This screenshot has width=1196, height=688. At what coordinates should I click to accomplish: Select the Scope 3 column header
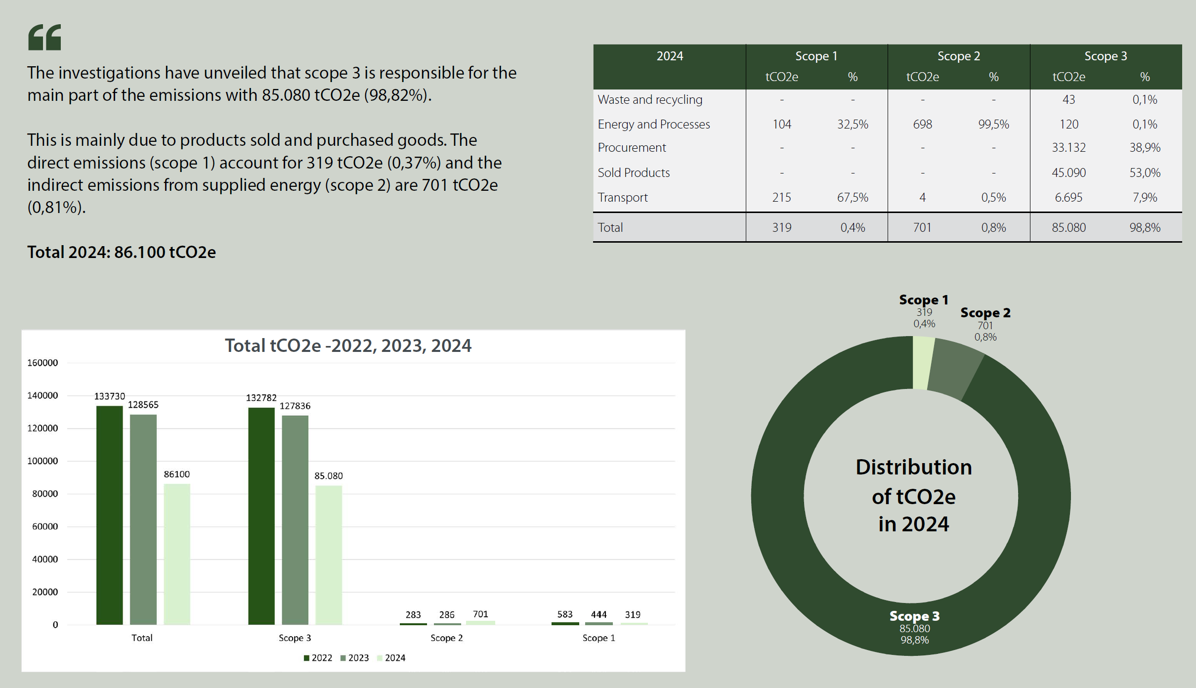(1106, 56)
